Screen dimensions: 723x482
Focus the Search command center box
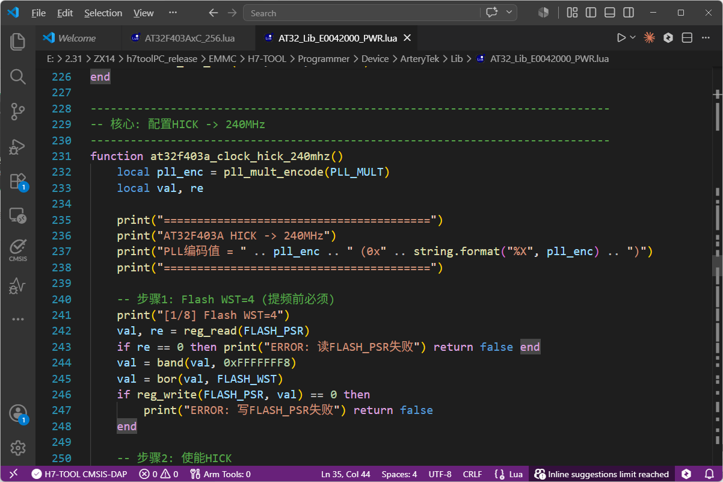click(361, 13)
